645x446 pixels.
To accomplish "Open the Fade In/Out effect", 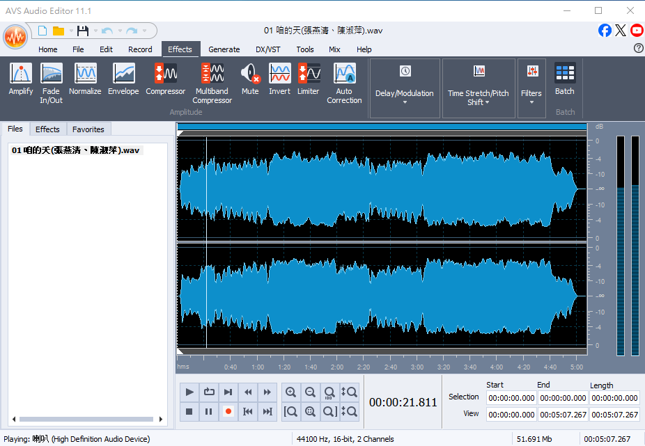I will coord(51,83).
